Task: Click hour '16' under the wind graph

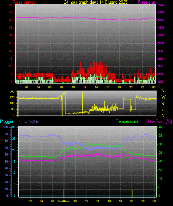Action: click(x=108, y=87)
